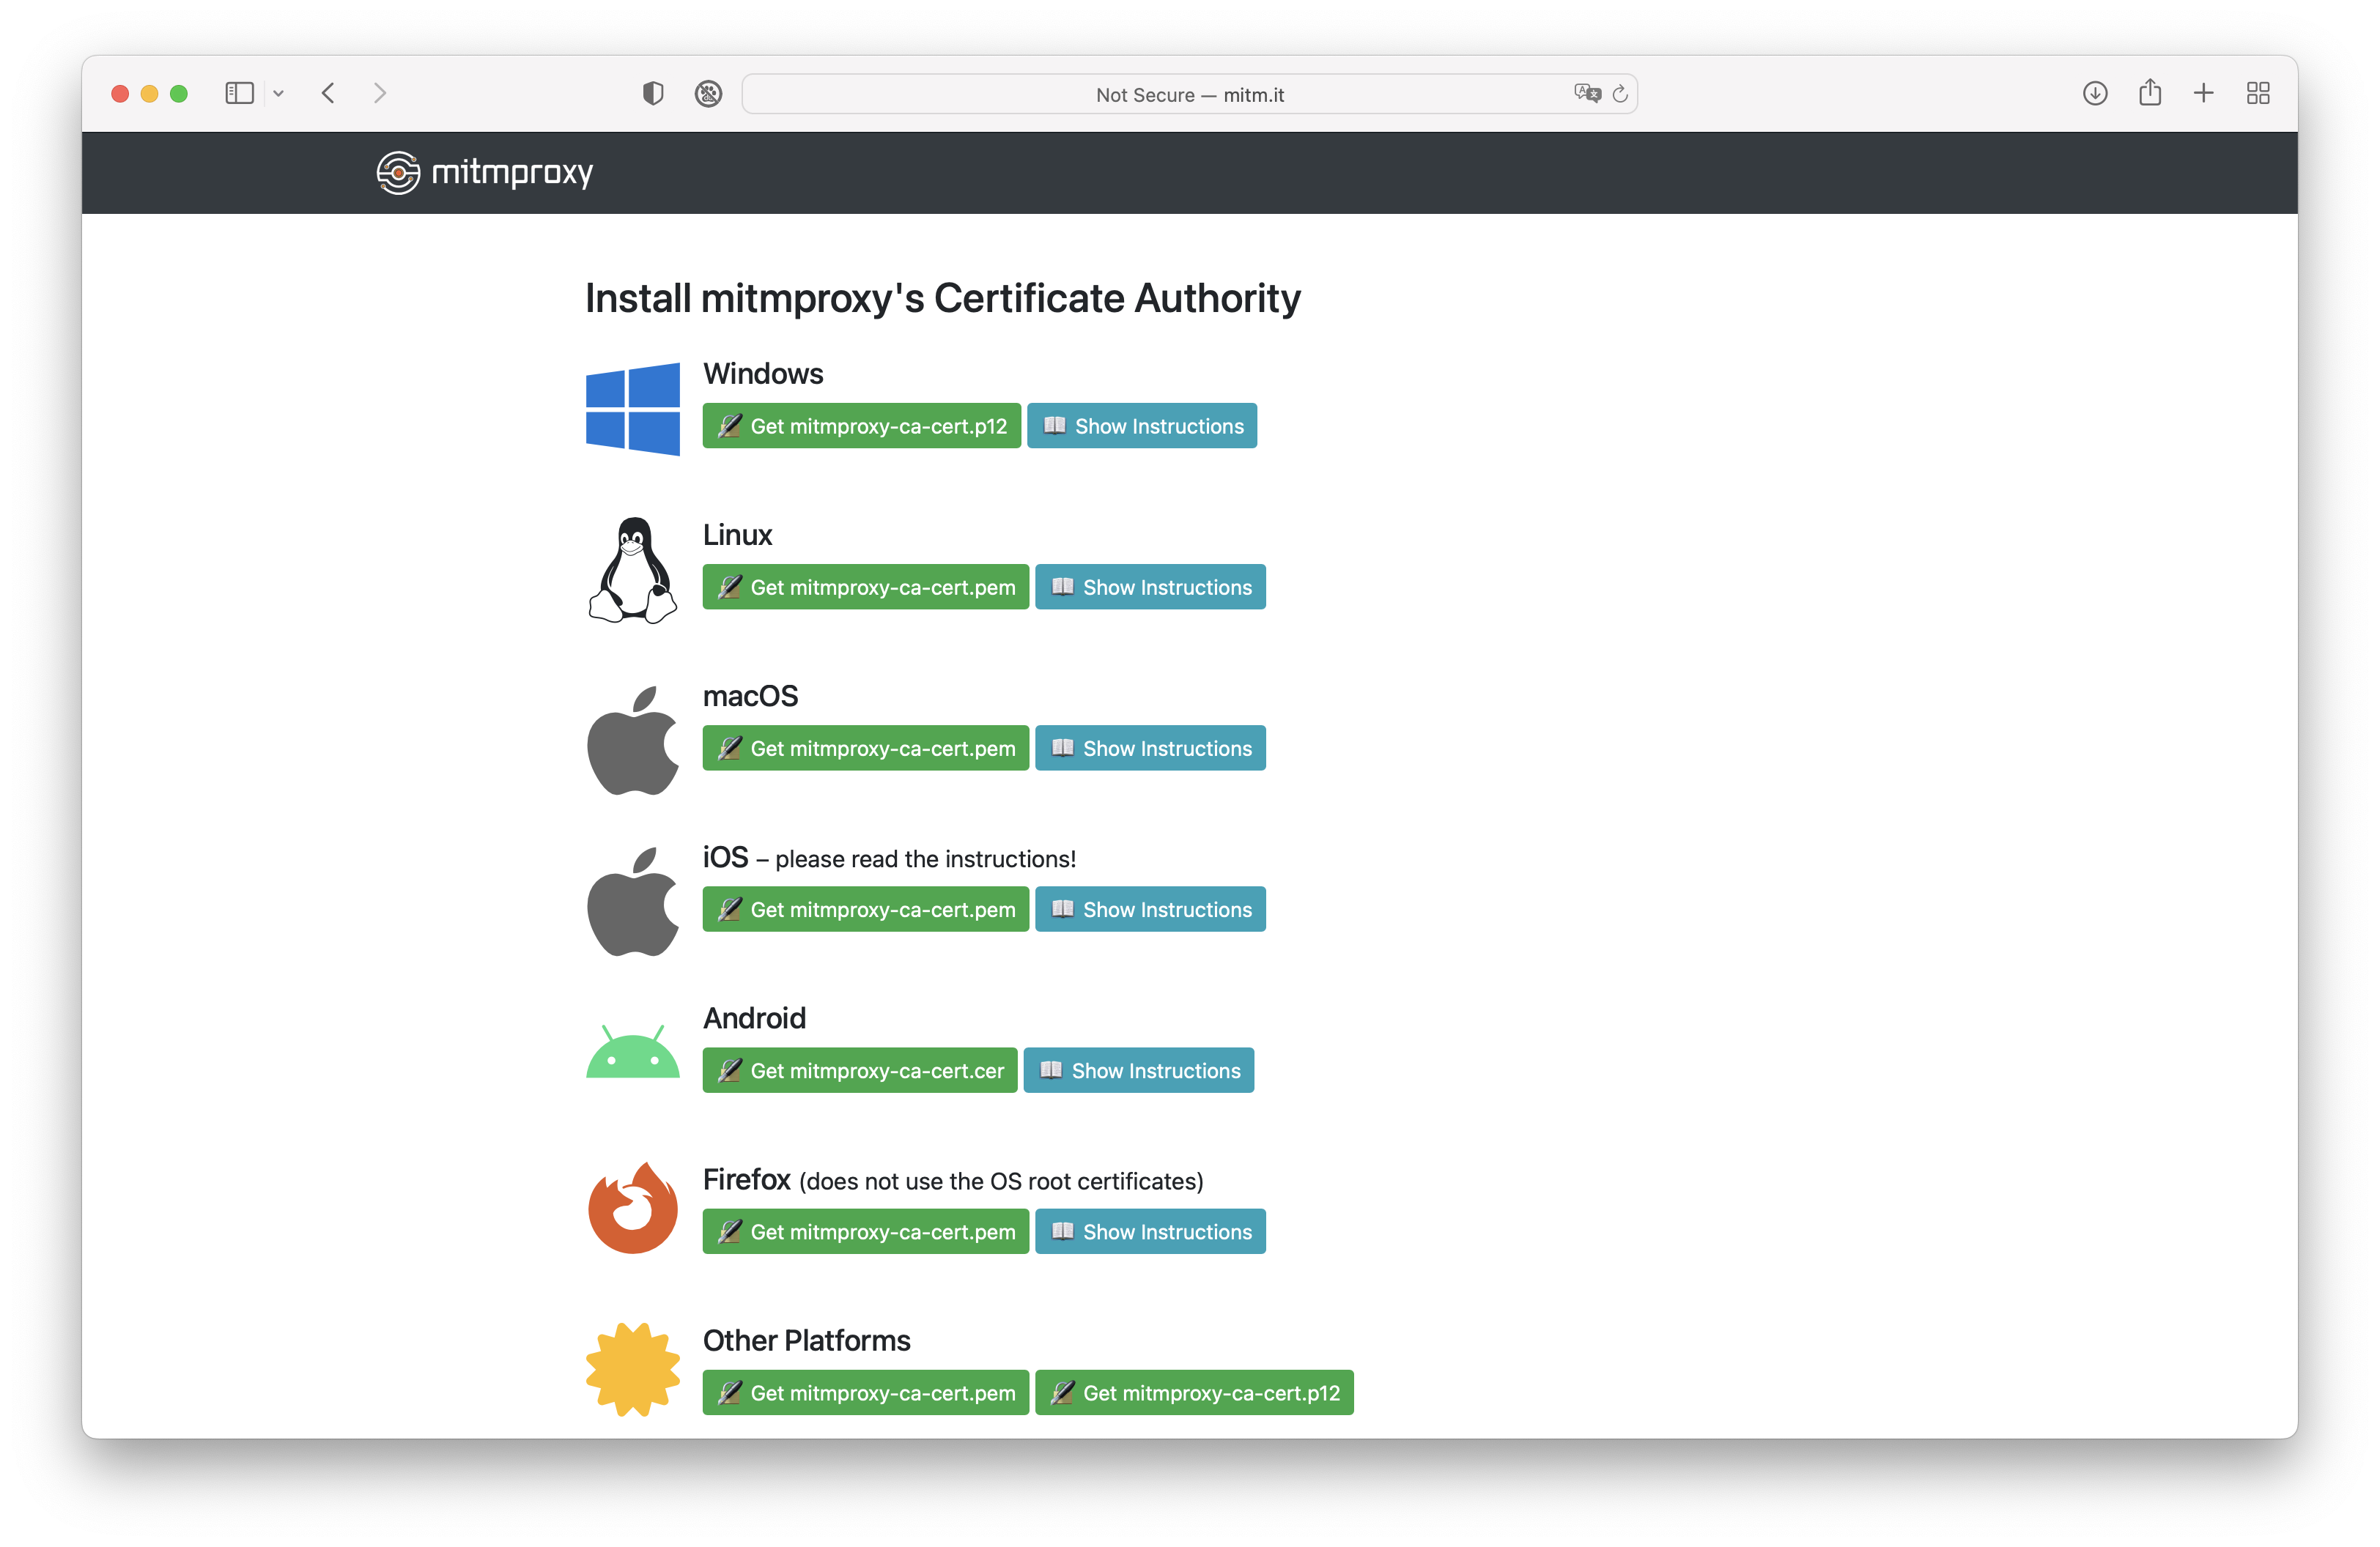2380x1547 pixels.
Task: Go back with the left arrow
Action: click(328, 93)
